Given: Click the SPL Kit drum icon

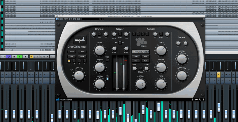Looking at the screenshot, I should [141, 42].
